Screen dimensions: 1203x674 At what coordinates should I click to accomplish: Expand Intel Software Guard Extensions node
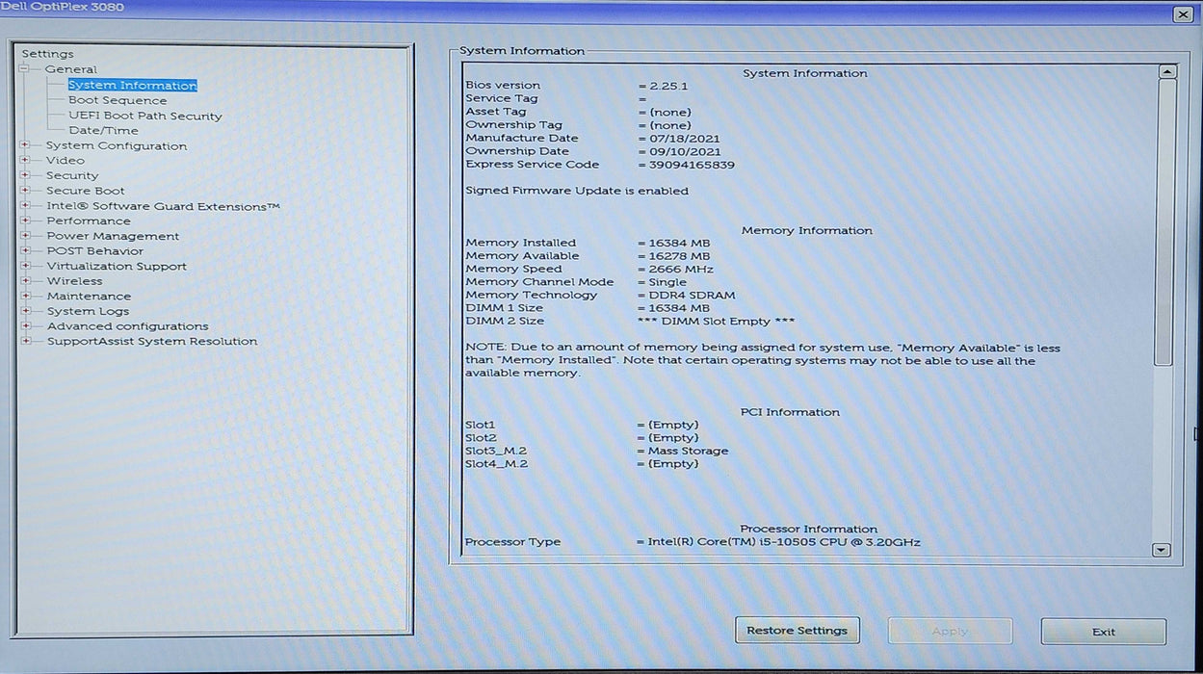(x=26, y=206)
